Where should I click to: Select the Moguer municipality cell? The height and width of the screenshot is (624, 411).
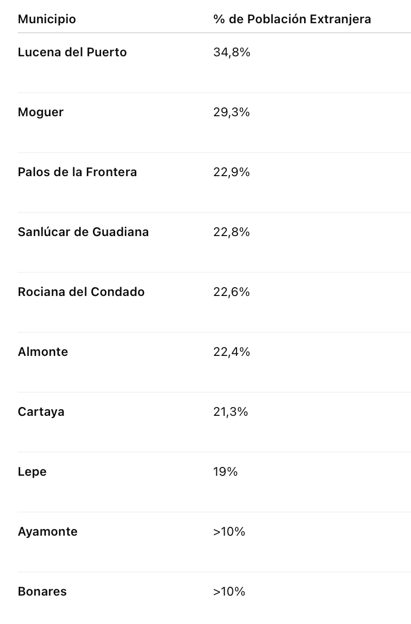point(40,112)
